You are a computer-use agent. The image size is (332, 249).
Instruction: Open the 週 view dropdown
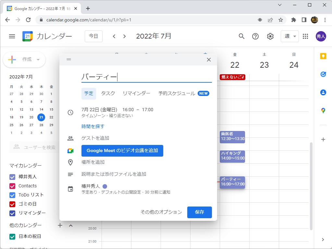coord(289,36)
